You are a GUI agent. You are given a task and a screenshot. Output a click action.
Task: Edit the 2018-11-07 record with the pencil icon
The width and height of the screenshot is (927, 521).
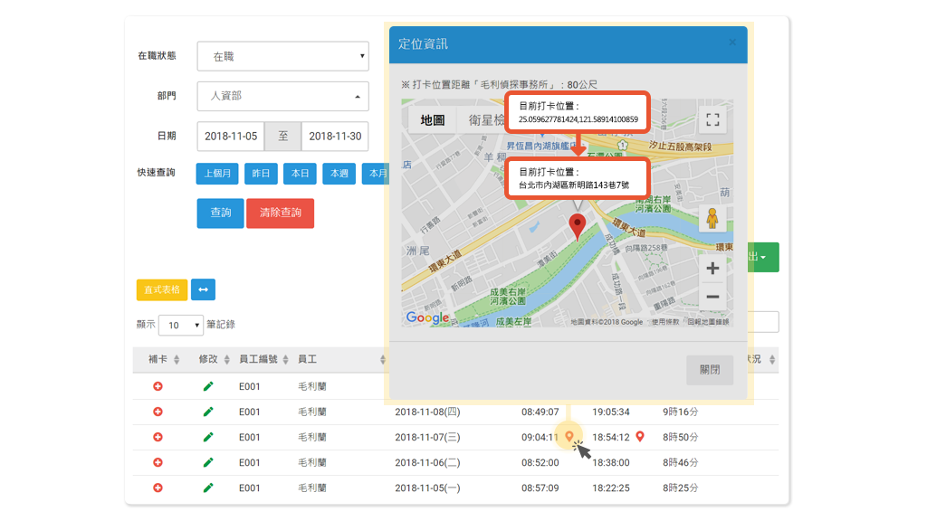coord(208,437)
